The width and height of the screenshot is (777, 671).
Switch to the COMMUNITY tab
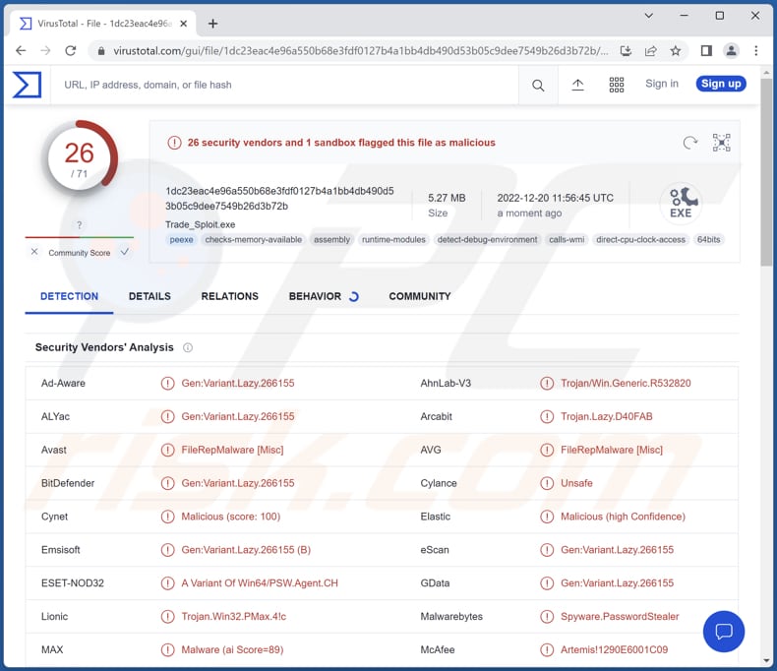click(x=420, y=296)
